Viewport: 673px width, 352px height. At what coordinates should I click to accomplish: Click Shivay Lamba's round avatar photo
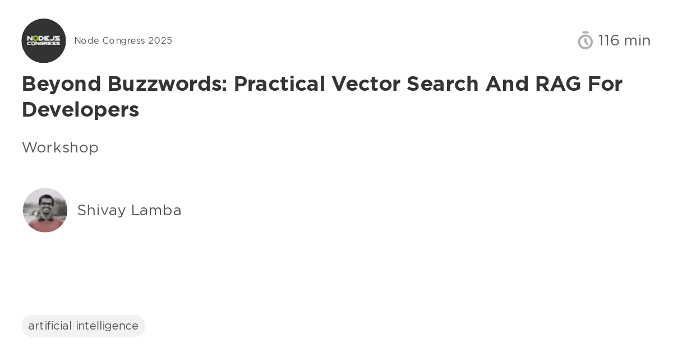point(45,210)
